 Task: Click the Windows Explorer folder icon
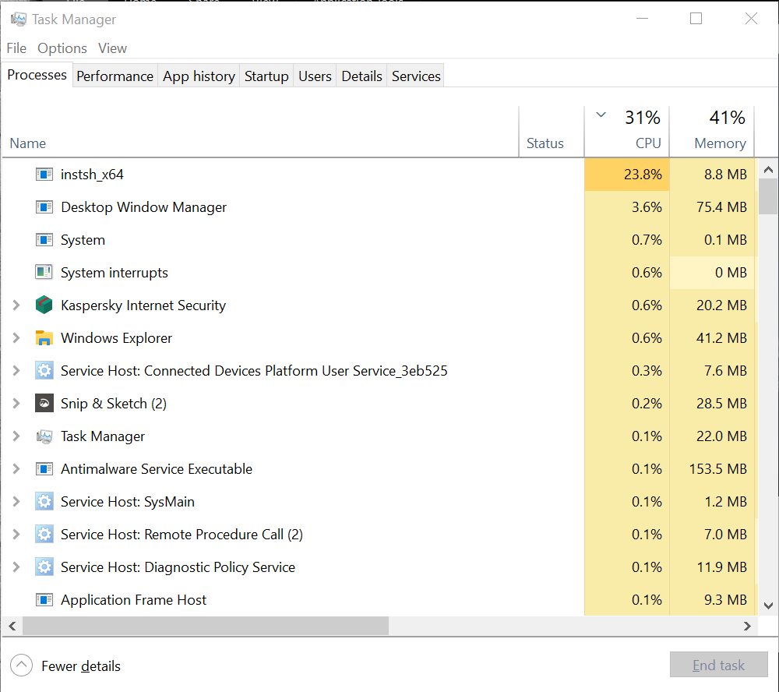coord(44,338)
